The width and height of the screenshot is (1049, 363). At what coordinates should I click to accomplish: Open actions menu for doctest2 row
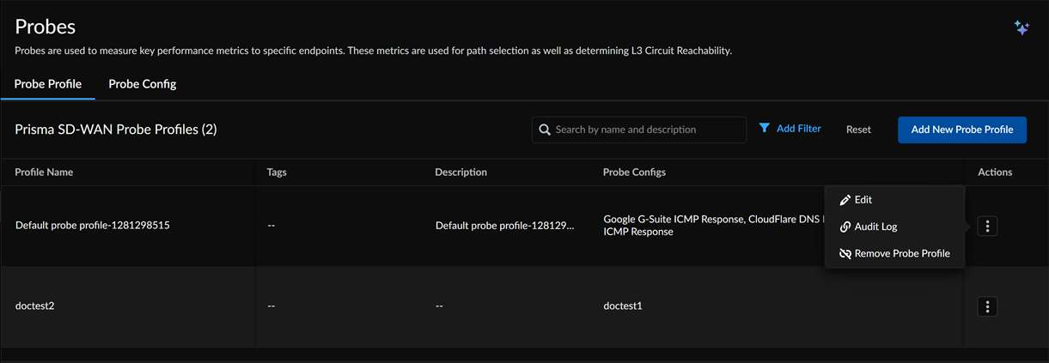pos(988,306)
